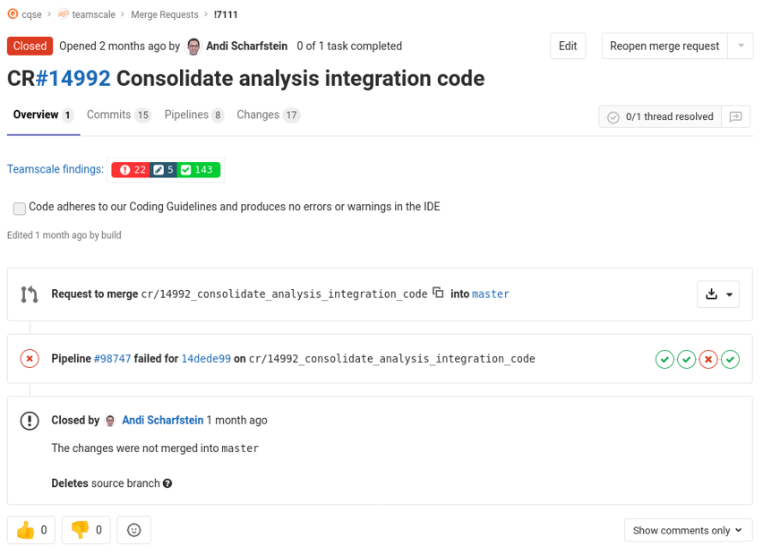Image resolution: width=763 pixels, height=555 pixels.
Task: Click the help icon next to Deletes source branch
Action: [x=167, y=482]
